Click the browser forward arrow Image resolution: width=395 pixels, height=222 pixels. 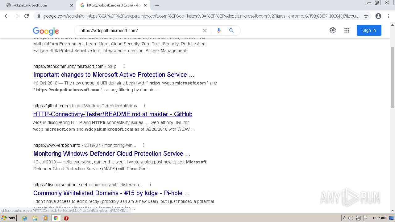pos(17,16)
